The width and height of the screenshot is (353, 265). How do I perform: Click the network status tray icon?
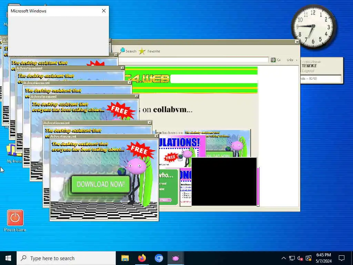click(x=292, y=258)
